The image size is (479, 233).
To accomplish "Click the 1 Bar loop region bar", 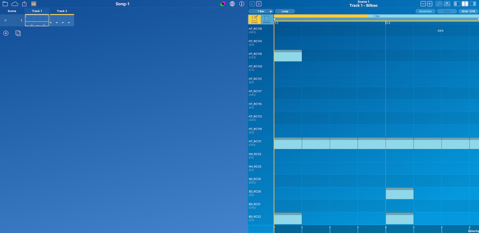I will pos(376,16).
